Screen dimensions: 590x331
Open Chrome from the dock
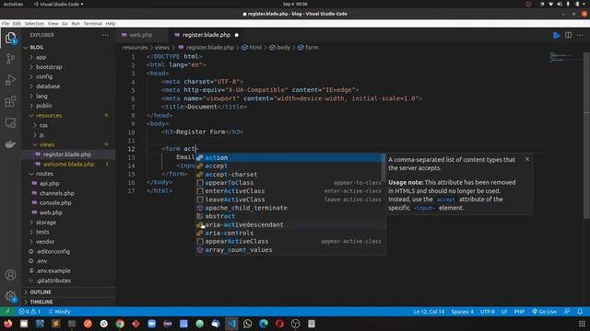[120, 324]
